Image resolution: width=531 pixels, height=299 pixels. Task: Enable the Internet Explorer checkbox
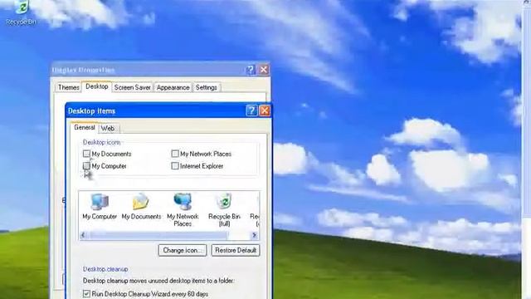(175, 166)
